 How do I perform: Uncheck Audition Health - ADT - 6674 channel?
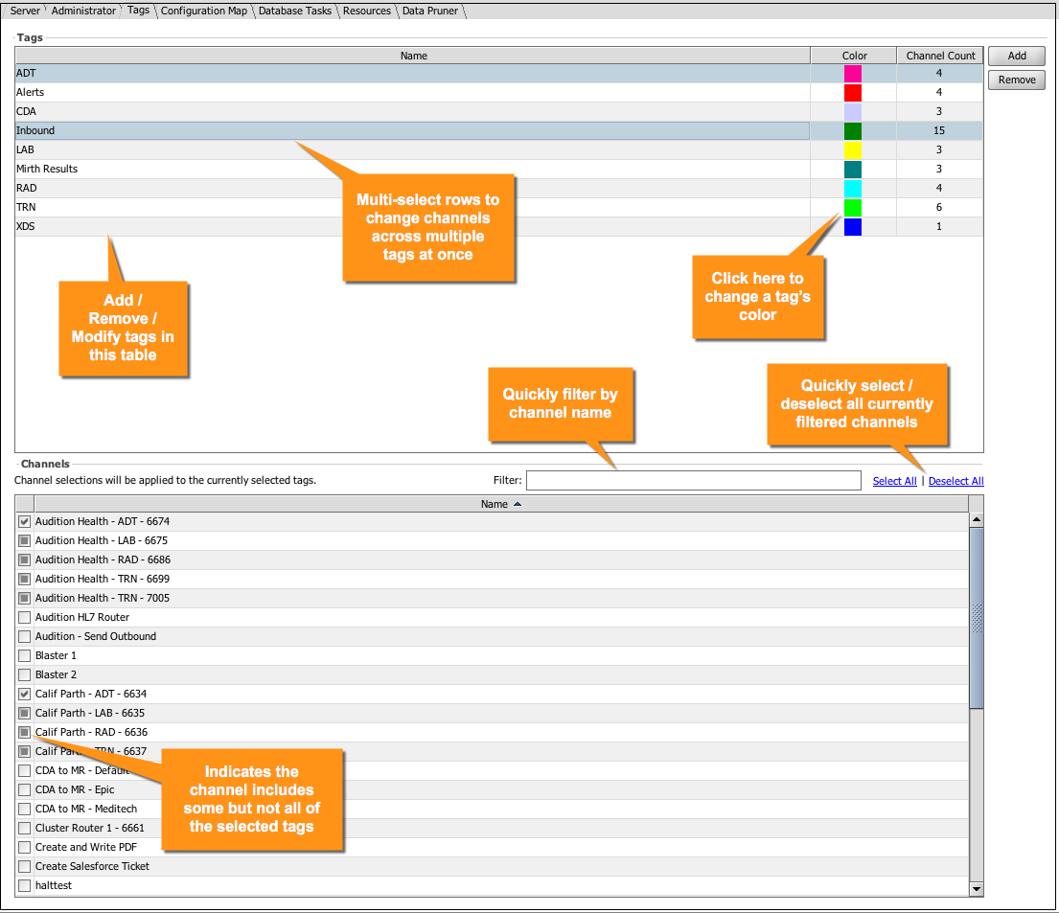pyautogui.click(x=25, y=522)
